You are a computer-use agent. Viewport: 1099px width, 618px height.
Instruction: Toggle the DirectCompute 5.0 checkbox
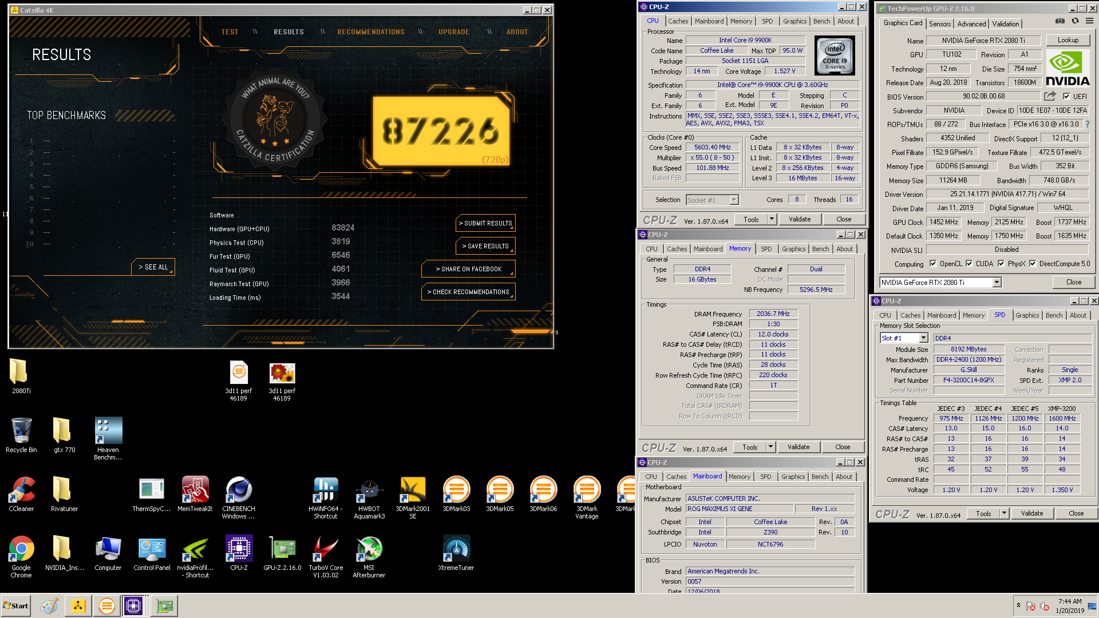click(1033, 264)
